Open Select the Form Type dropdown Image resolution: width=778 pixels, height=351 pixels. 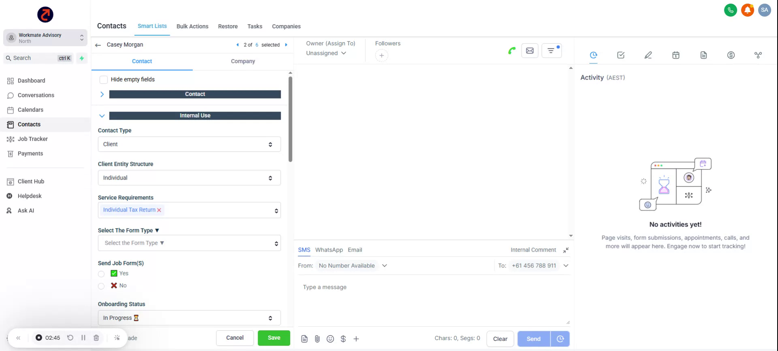[x=189, y=243]
